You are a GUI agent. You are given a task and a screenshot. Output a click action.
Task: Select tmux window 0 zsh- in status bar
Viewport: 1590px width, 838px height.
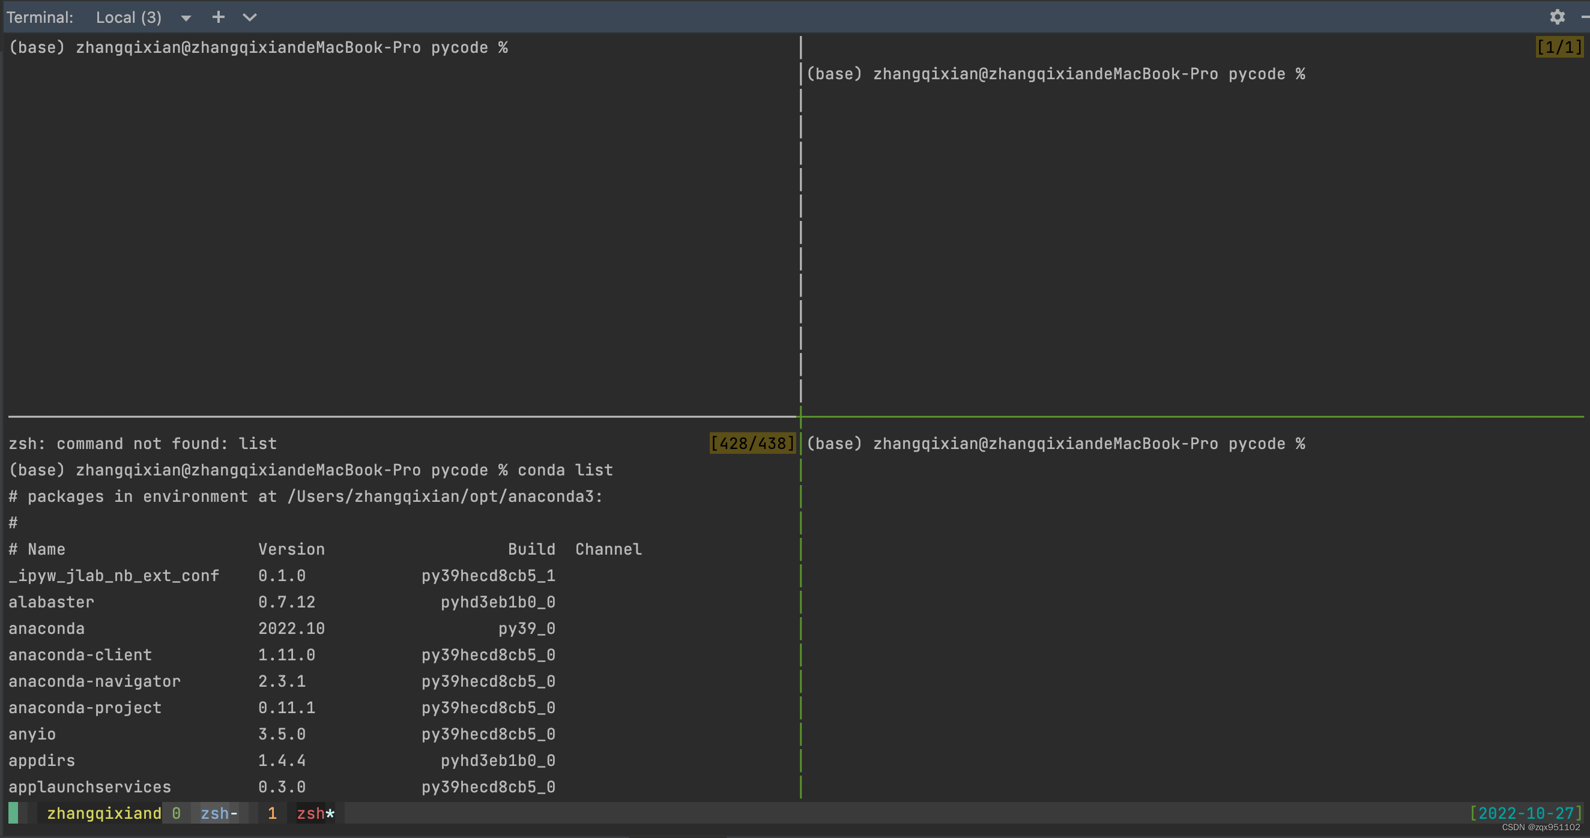pyautogui.click(x=205, y=813)
